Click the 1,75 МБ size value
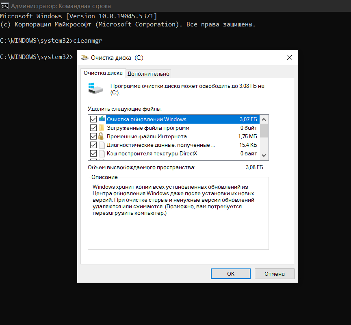The width and height of the screenshot is (351, 325). click(247, 137)
